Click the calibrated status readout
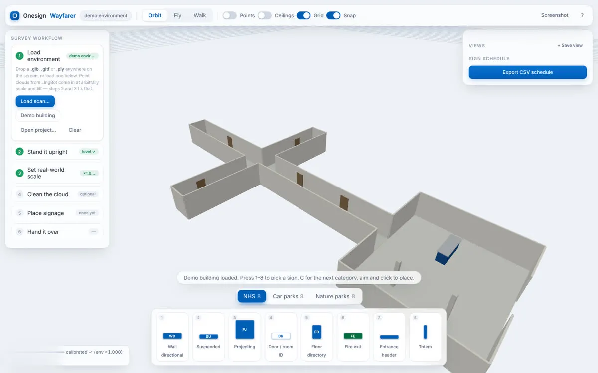Viewport: 598px width, 373px height. click(94, 352)
